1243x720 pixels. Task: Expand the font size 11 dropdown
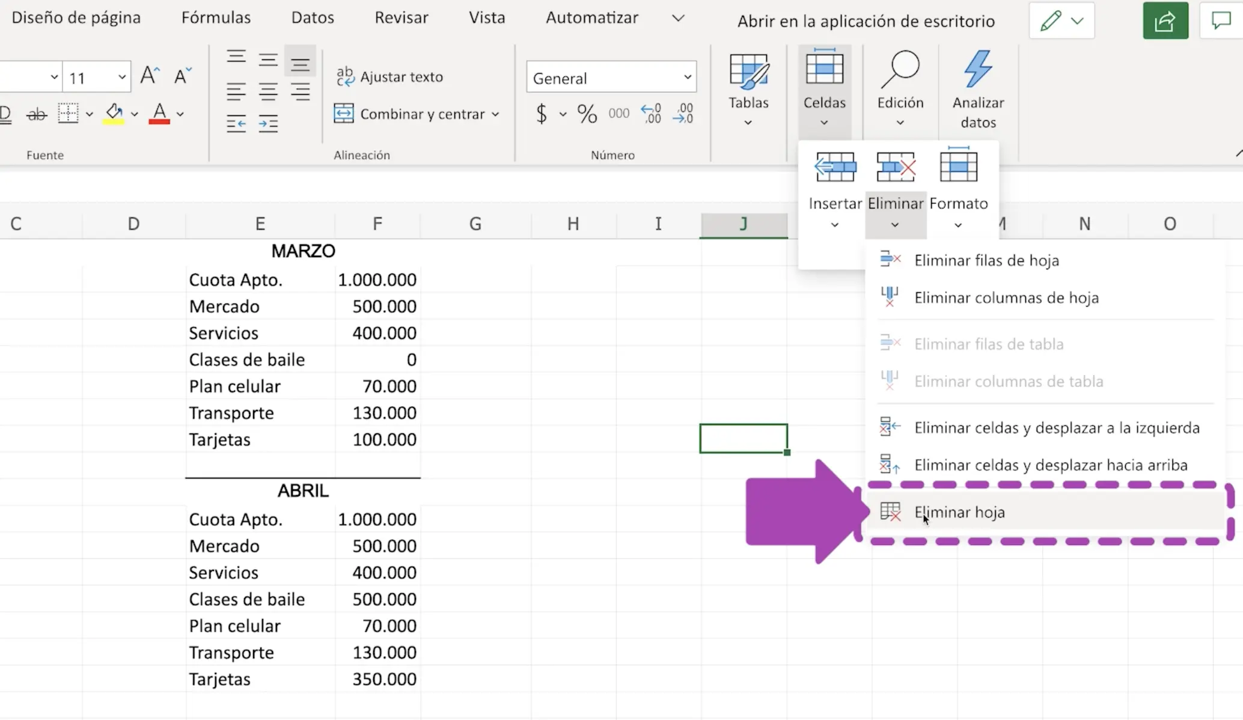point(122,78)
